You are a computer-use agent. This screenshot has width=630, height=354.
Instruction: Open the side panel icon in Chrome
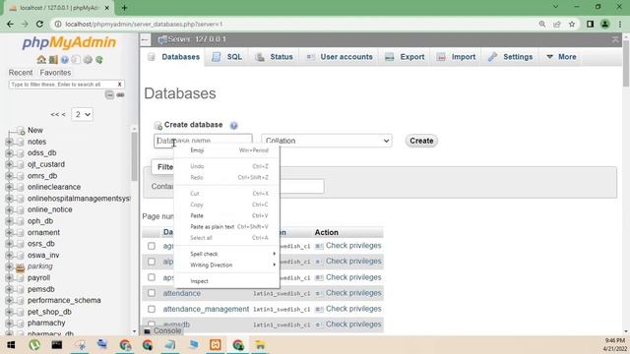click(590, 24)
